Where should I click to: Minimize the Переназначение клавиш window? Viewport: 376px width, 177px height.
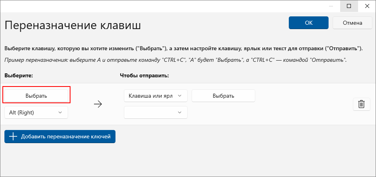pos(331,6)
